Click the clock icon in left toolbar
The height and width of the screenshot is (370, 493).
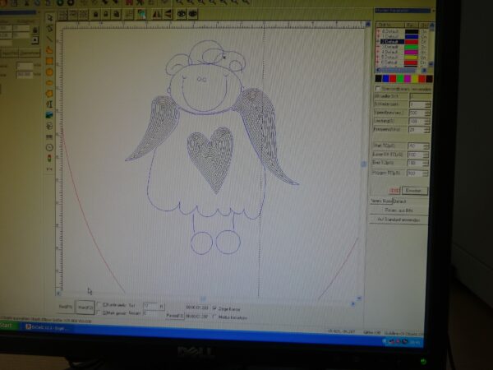49,147
